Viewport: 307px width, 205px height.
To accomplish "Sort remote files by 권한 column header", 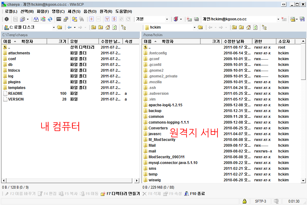I will click(x=264, y=41).
